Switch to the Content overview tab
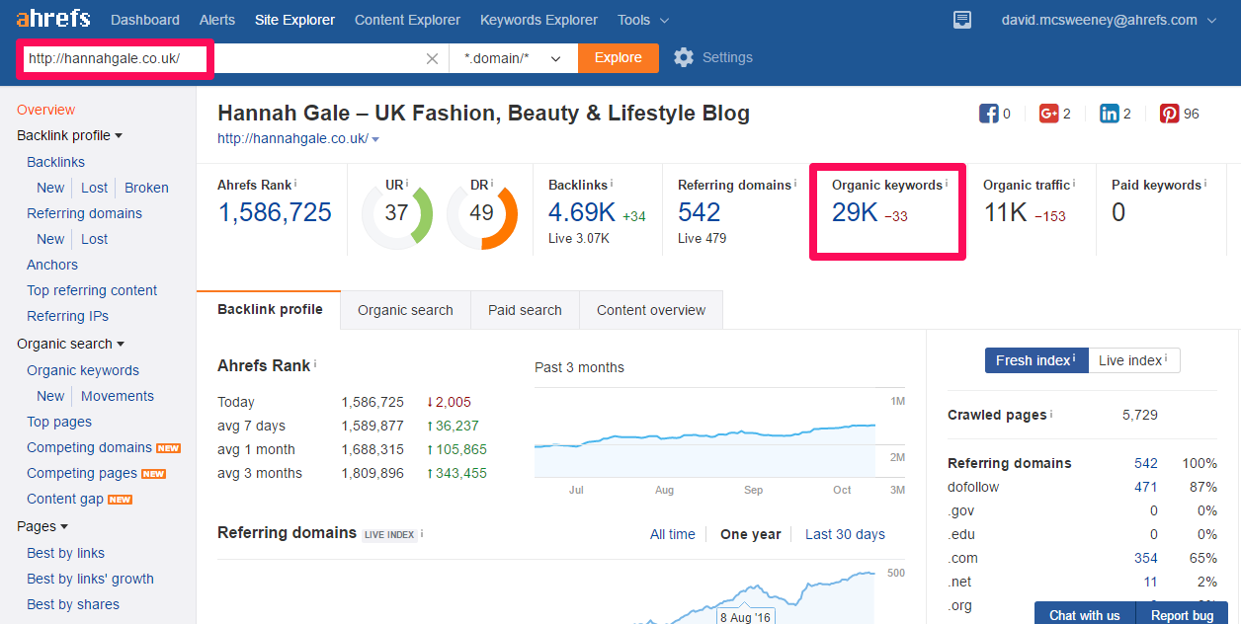 pos(651,310)
